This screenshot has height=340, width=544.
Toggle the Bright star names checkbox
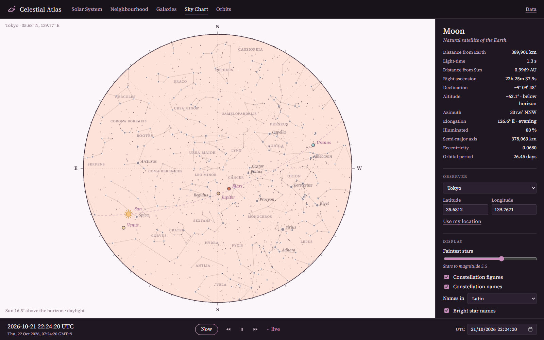coord(446,311)
